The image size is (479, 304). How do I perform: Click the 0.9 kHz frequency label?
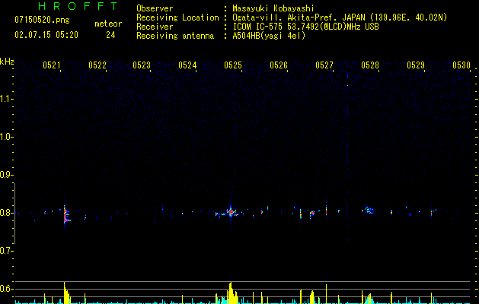[x=6, y=175]
